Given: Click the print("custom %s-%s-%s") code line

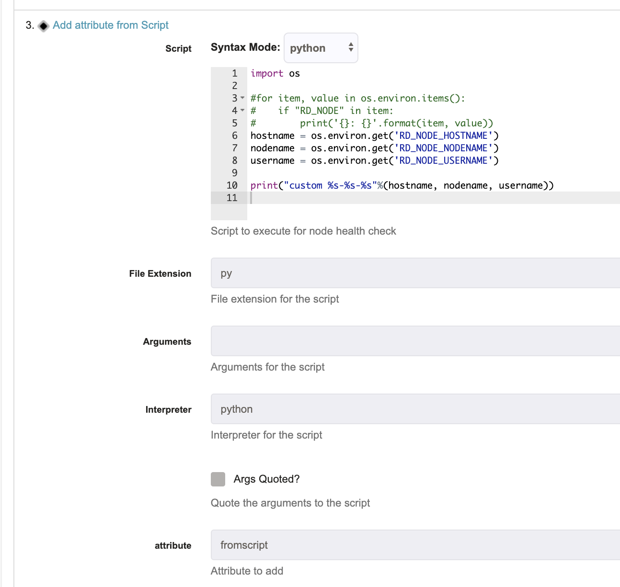Looking at the screenshot, I should [x=402, y=185].
